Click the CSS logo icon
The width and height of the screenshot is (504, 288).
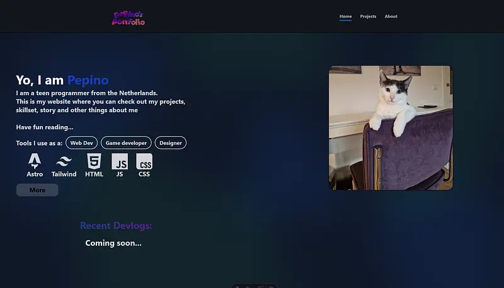(144, 161)
